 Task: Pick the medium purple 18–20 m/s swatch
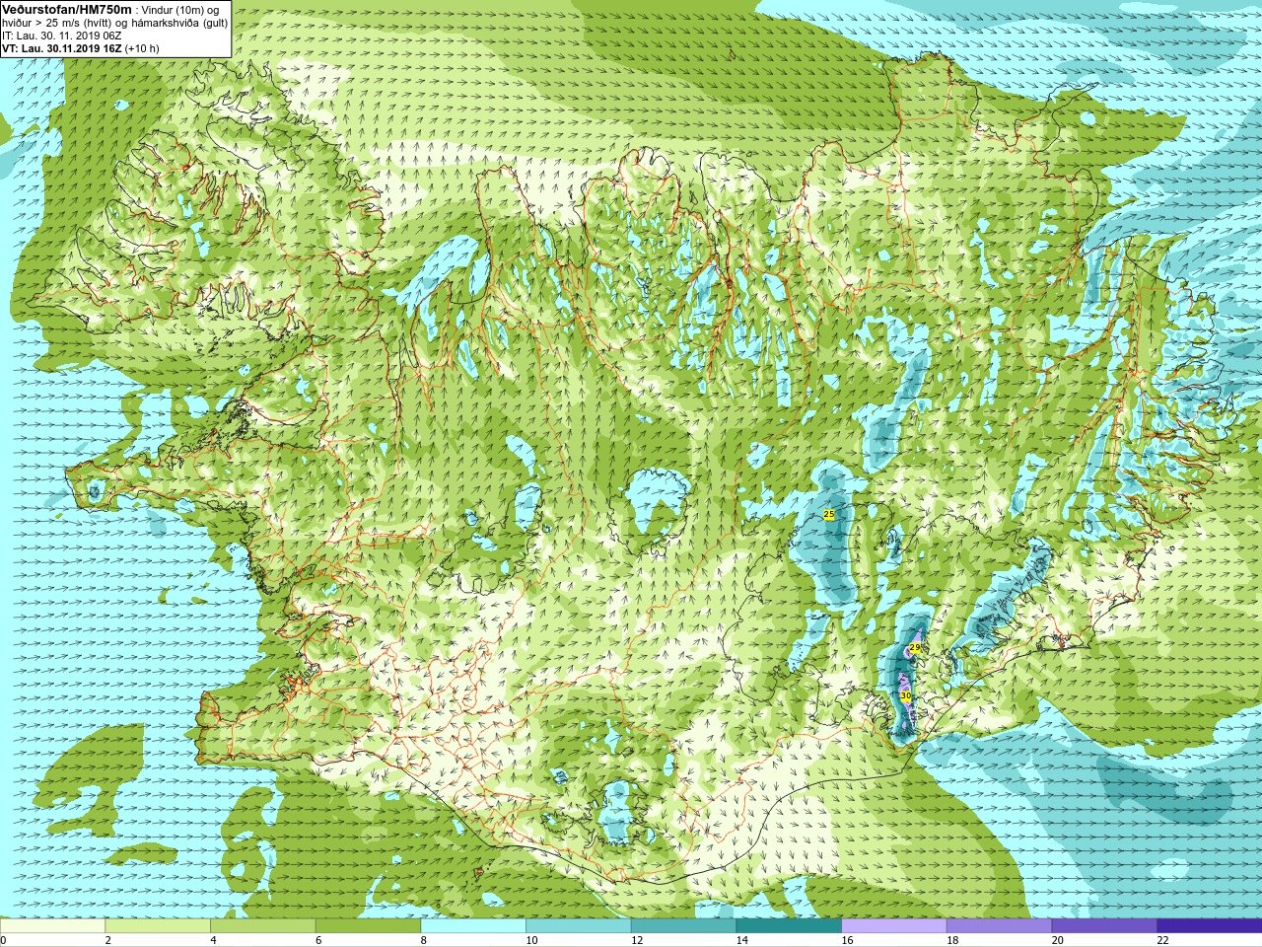(999, 926)
